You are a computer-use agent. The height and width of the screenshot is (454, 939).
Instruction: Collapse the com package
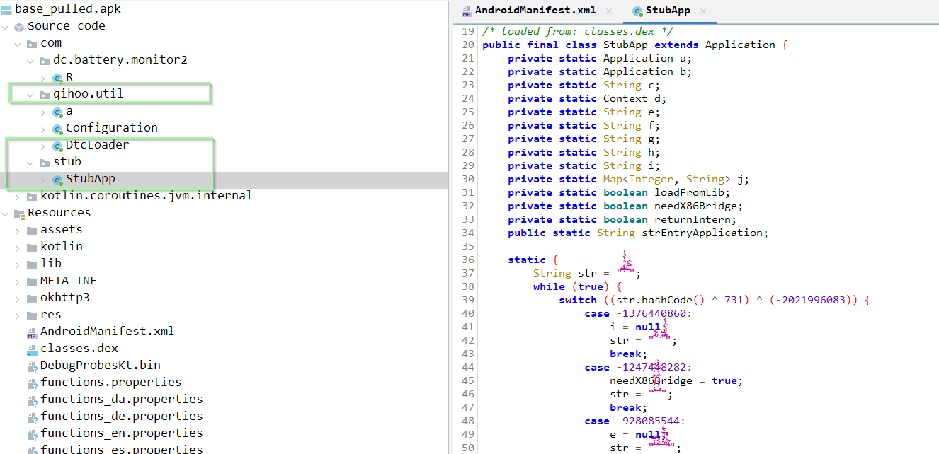18,44
